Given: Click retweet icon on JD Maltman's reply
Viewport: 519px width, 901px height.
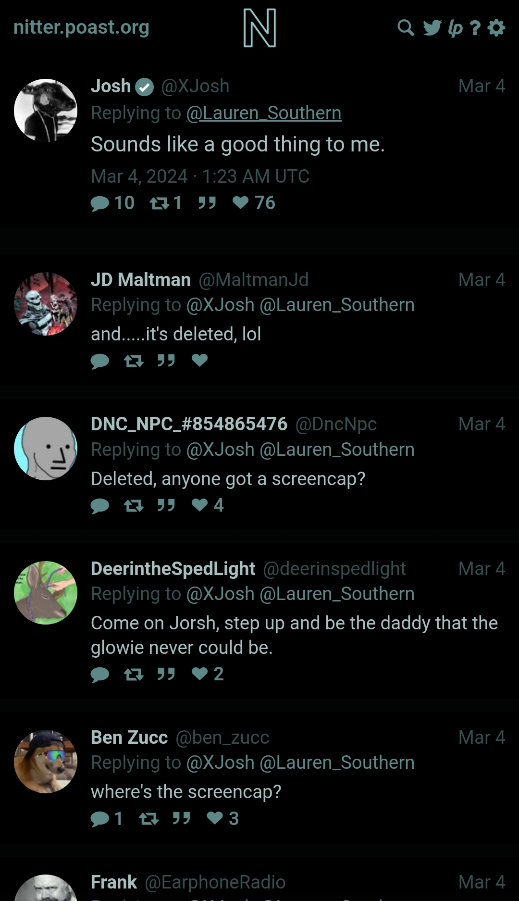Looking at the screenshot, I should (134, 361).
